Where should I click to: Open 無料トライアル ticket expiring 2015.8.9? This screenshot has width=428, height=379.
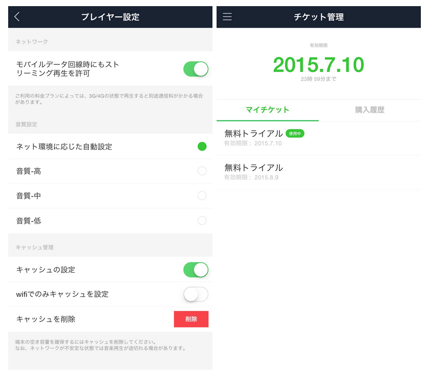(x=253, y=172)
